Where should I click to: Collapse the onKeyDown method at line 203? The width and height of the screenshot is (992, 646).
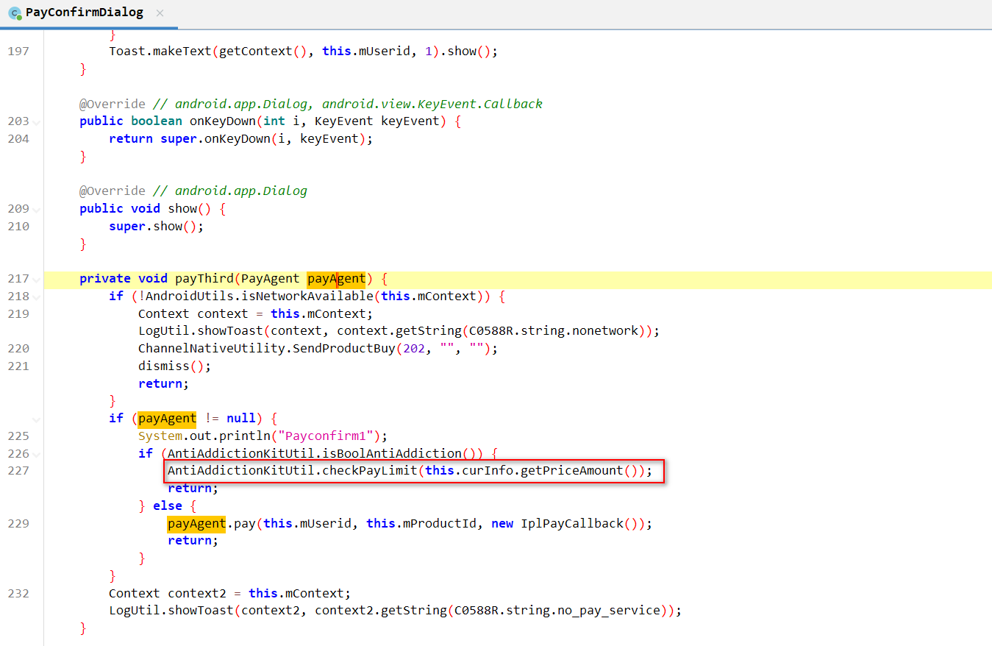tap(36, 122)
